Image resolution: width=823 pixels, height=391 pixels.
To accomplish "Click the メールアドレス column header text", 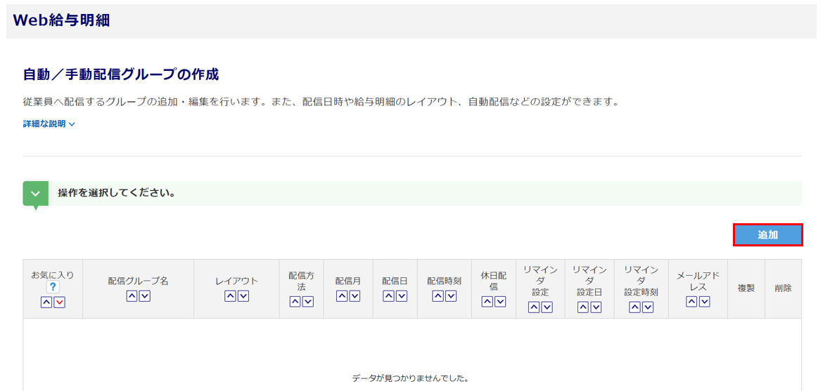I will click(x=698, y=281).
